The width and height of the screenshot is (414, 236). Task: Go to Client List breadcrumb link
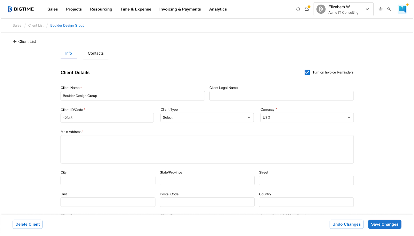tap(36, 26)
